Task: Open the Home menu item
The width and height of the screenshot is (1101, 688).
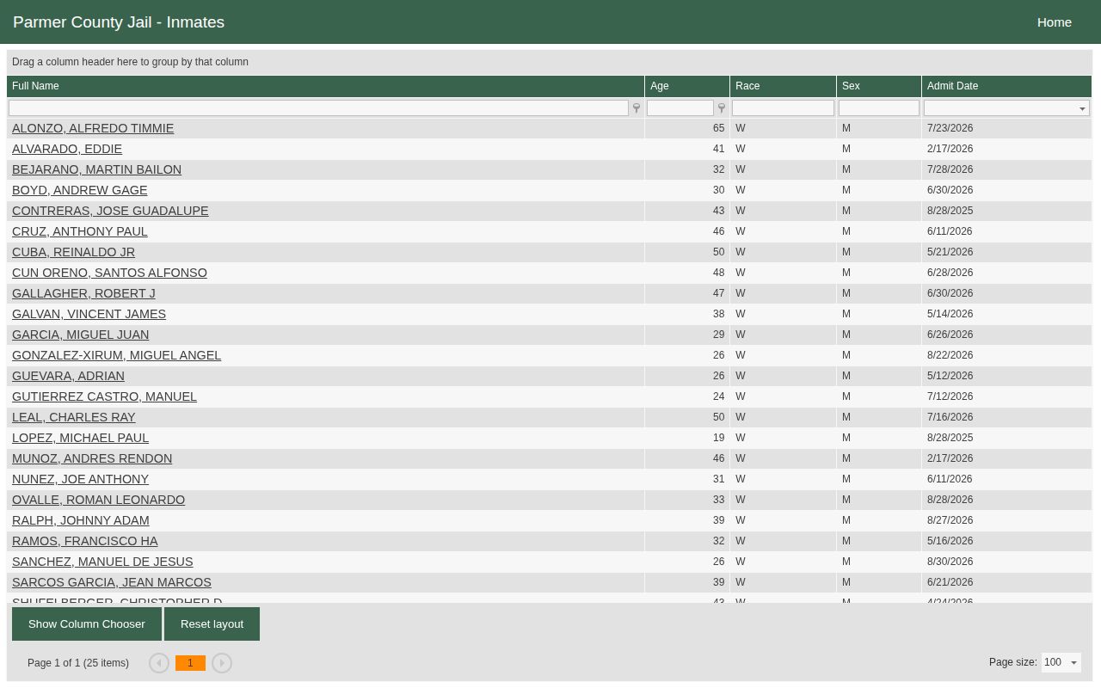Action: point(1055,22)
